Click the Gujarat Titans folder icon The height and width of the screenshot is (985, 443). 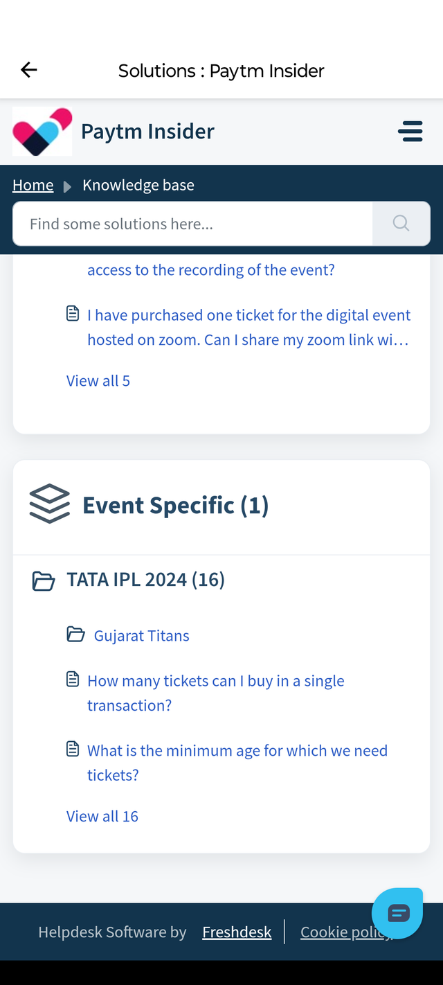[x=75, y=635]
